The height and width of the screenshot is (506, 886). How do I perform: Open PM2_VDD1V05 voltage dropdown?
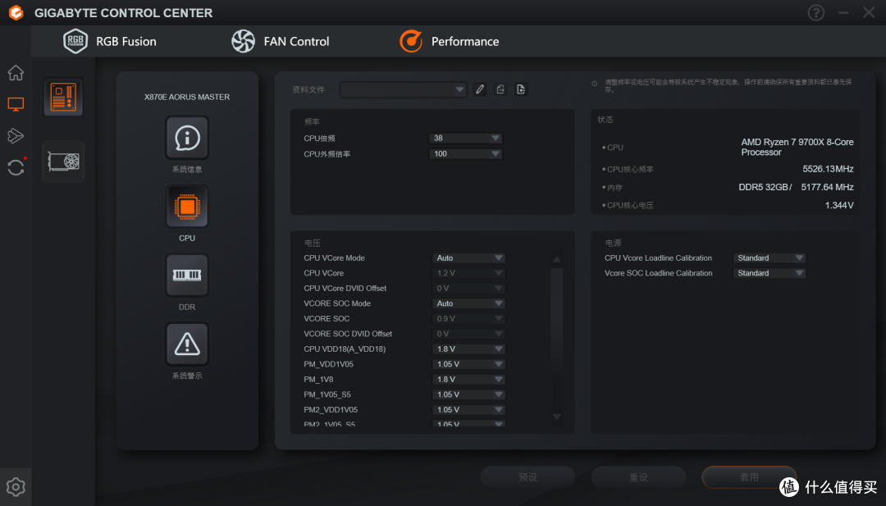468,410
